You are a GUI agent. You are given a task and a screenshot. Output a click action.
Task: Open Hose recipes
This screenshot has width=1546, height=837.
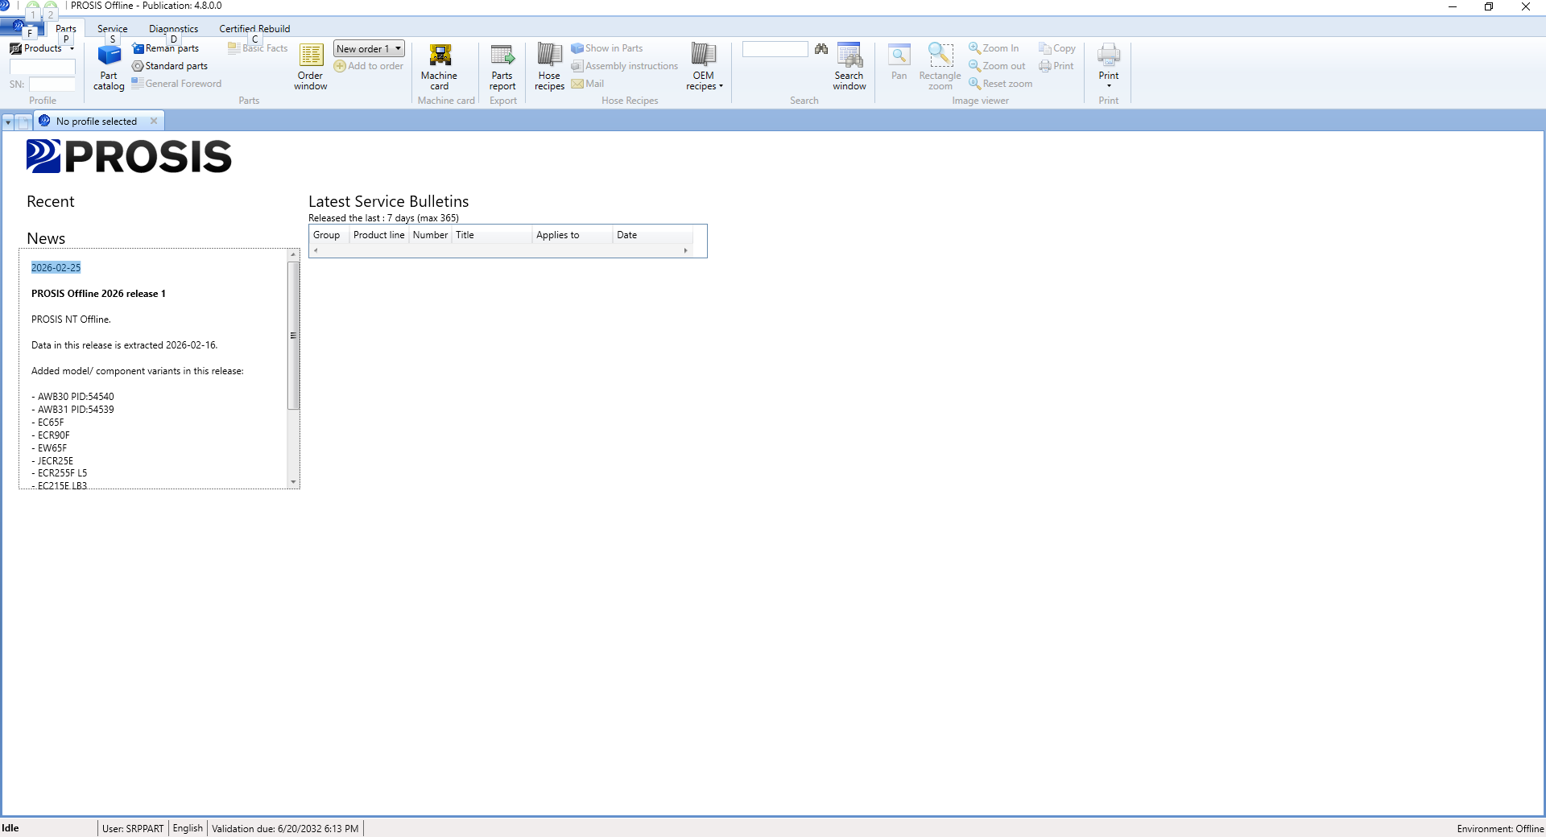(x=549, y=67)
